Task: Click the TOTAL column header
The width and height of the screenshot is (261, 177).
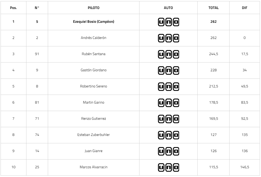Action: click(213, 8)
